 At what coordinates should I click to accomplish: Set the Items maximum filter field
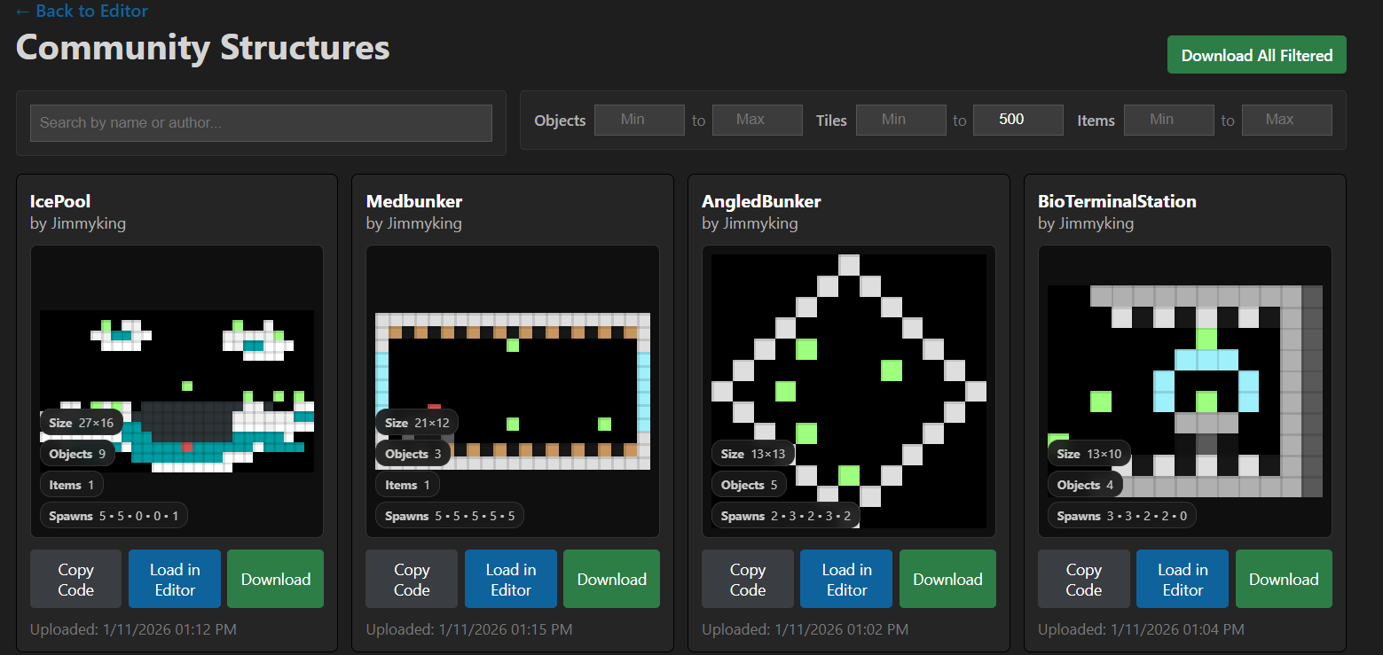[x=1286, y=120]
